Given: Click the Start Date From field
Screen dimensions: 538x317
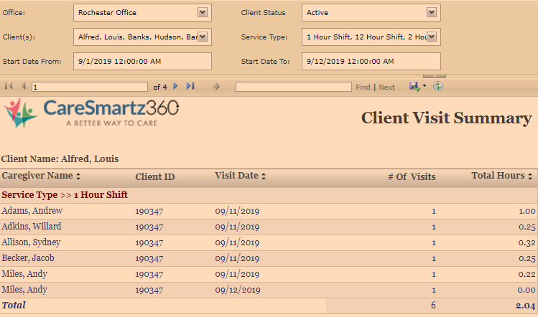Looking at the screenshot, I should pos(142,62).
